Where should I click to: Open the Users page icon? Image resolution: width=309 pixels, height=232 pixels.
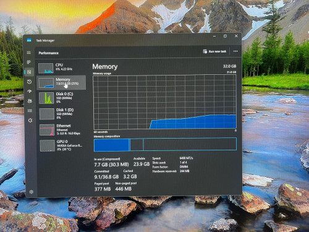[30, 101]
